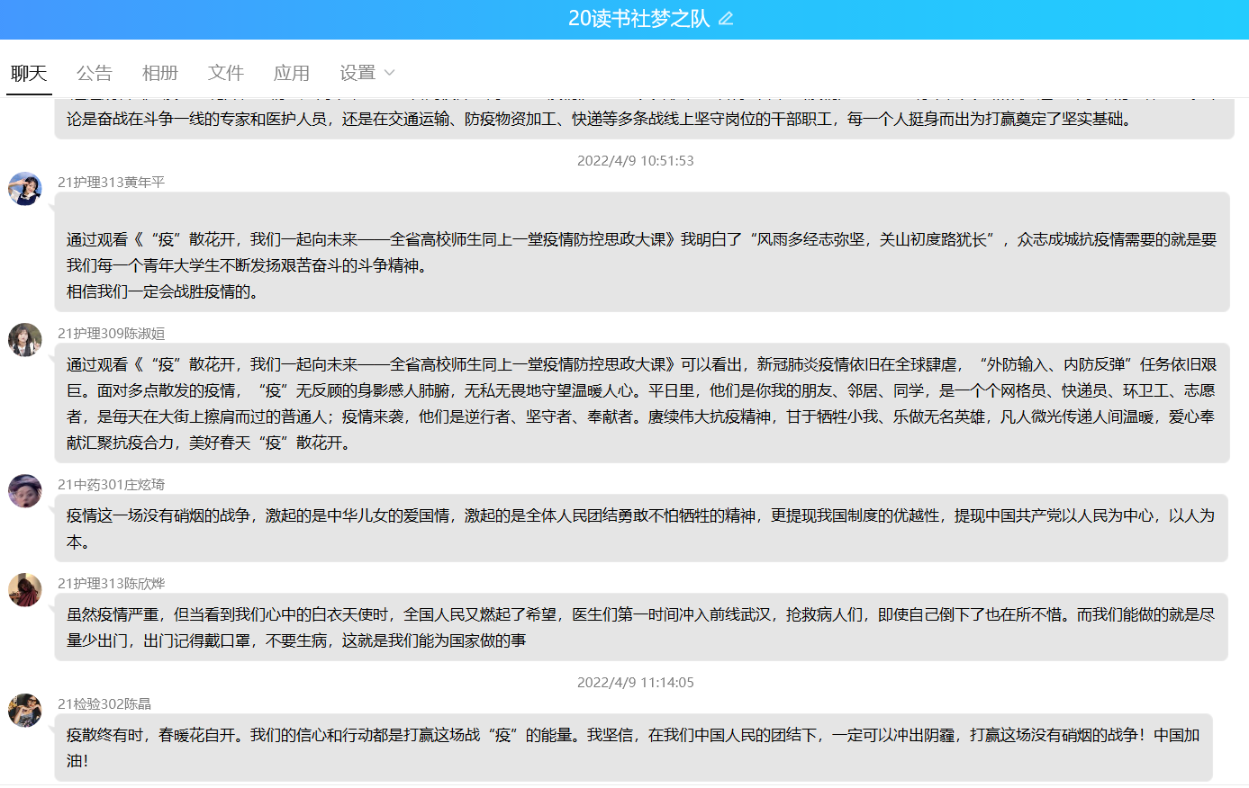The height and width of the screenshot is (788, 1249).
Task: Click the sender name 21护理309陈淑姮
Action: click(112, 334)
